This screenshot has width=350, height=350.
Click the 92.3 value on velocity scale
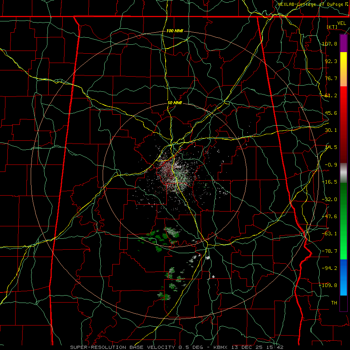tap(331, 61)
